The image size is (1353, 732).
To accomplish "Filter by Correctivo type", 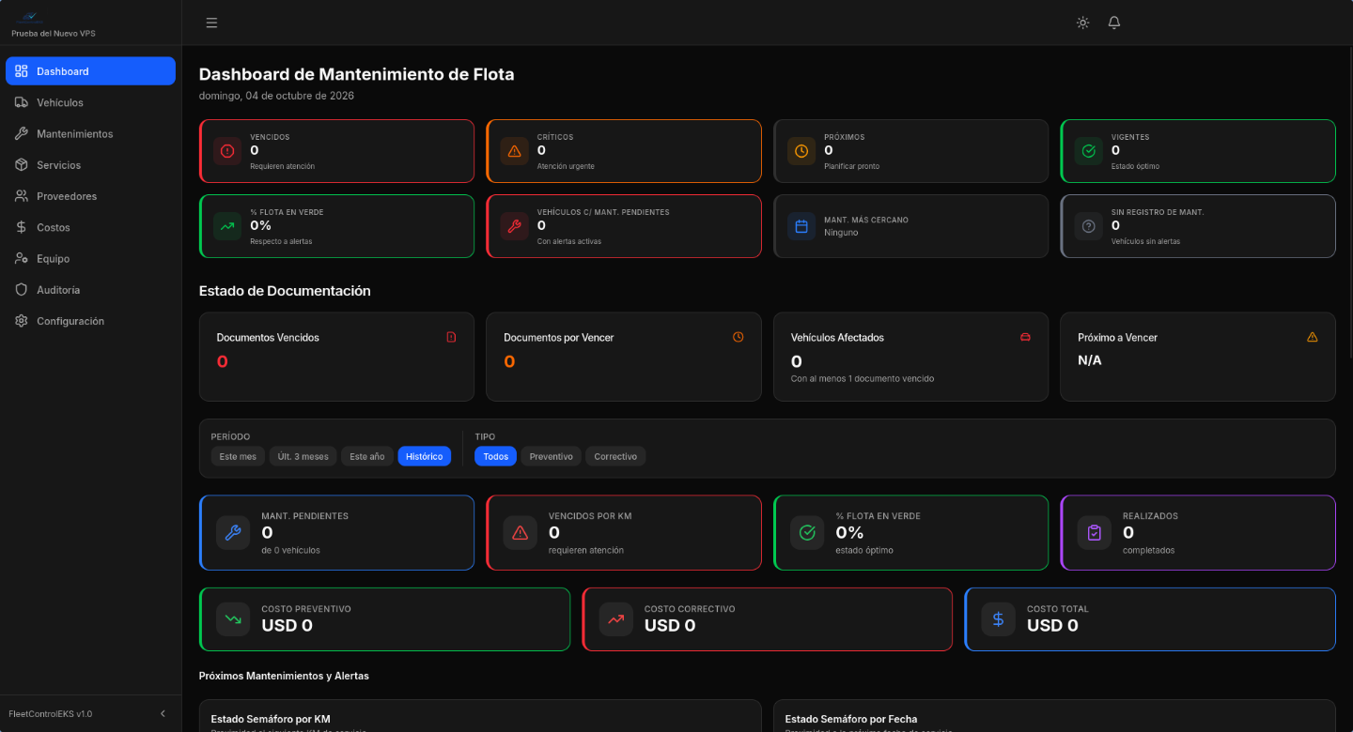I will pyautogui.click(x=615, y=456).
